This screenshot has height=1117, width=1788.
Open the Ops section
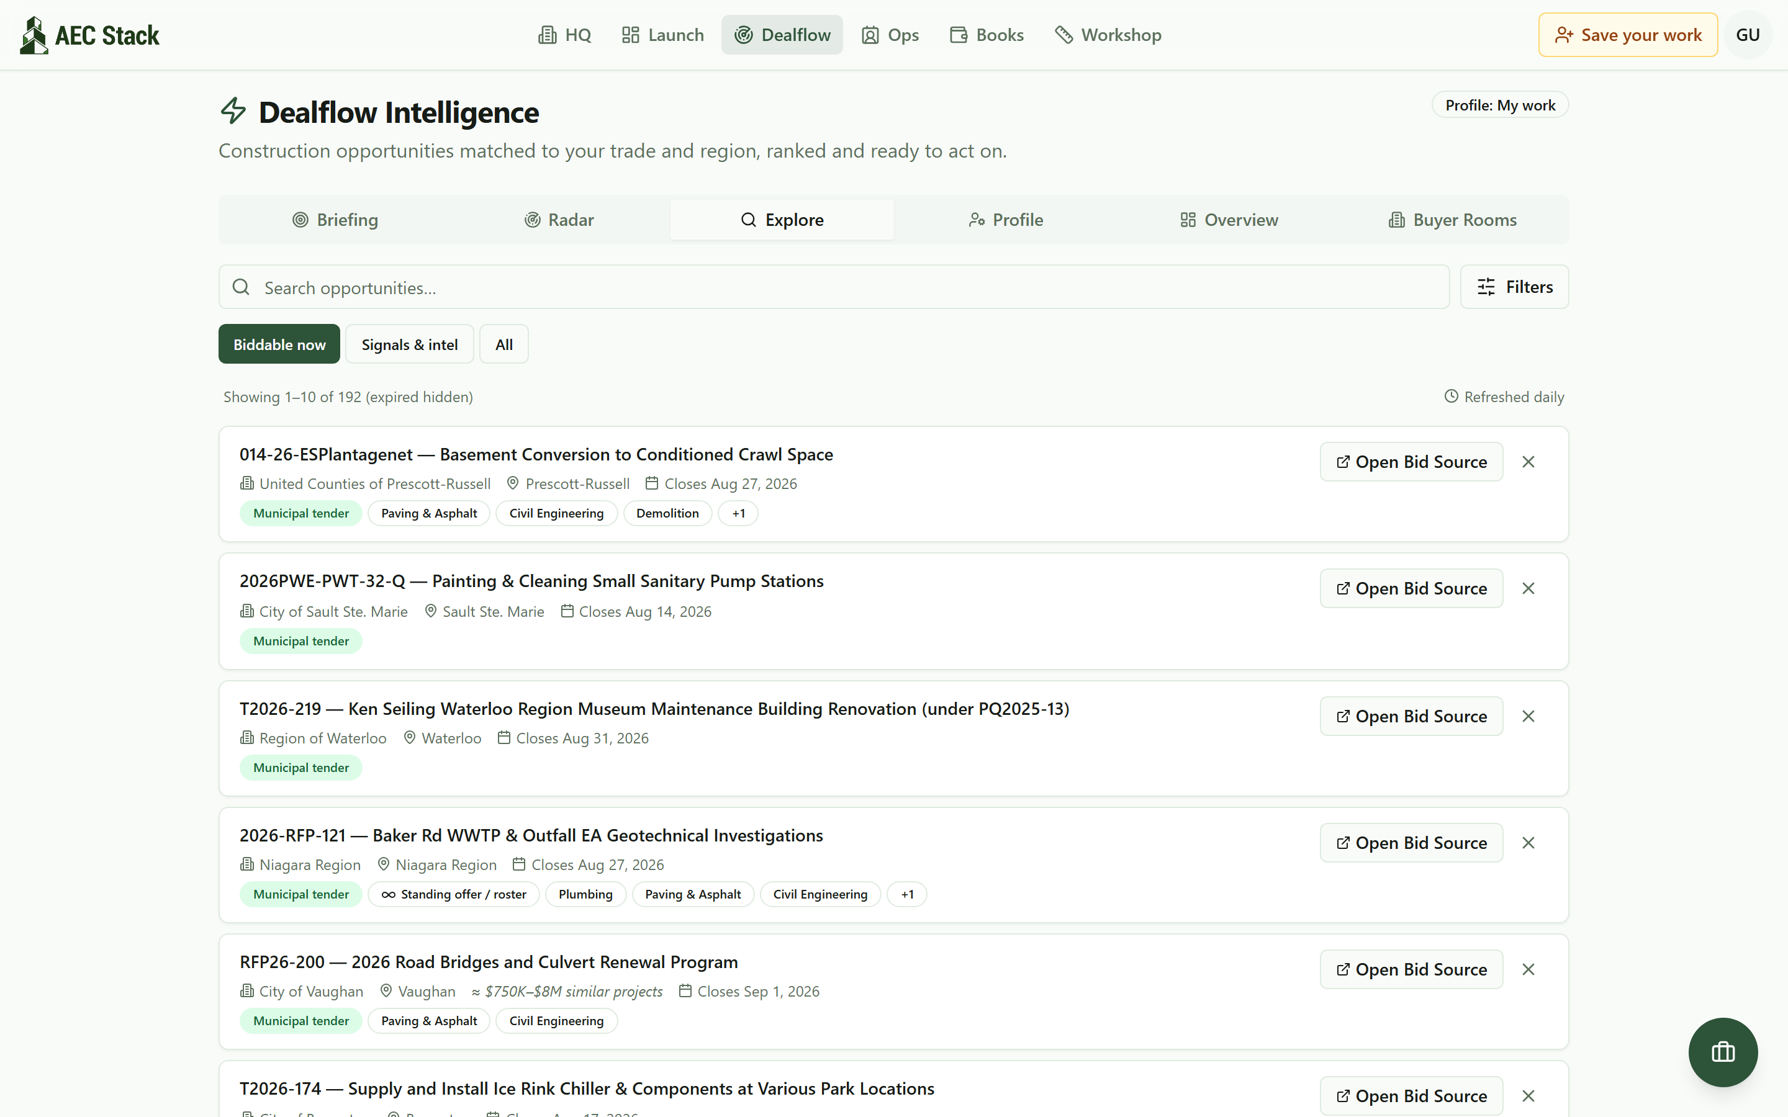click(x=890, y=35)
